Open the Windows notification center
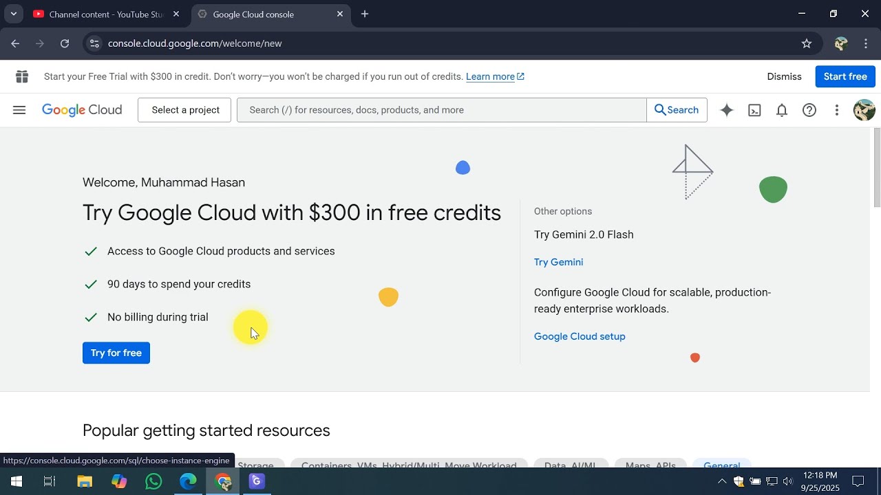881x495 pixels. tap(858, 481)
